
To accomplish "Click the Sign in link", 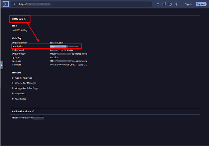I will 188,4.
